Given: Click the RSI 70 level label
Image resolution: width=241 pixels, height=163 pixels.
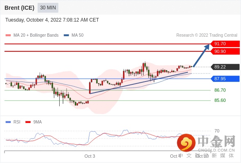Looking at the screenshot, I should pos(217,131).
